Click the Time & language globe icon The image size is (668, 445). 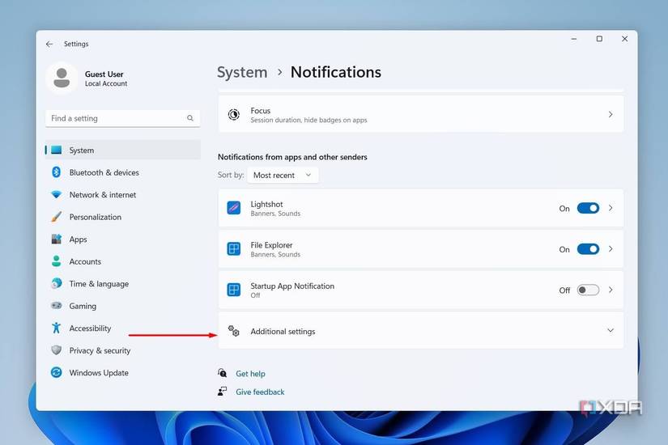click(56, 283)
